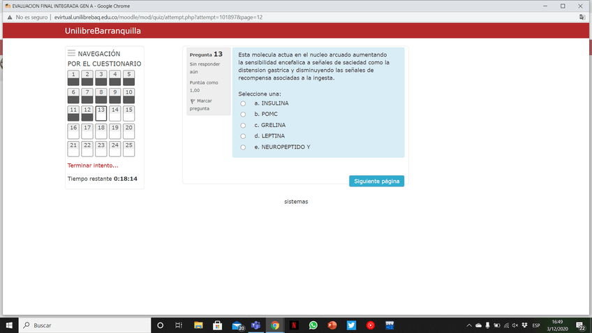This screenshot has width=592, height=333.
Task: Navigate to question 7
Action: pyautogui.click(x=87, y=96)
